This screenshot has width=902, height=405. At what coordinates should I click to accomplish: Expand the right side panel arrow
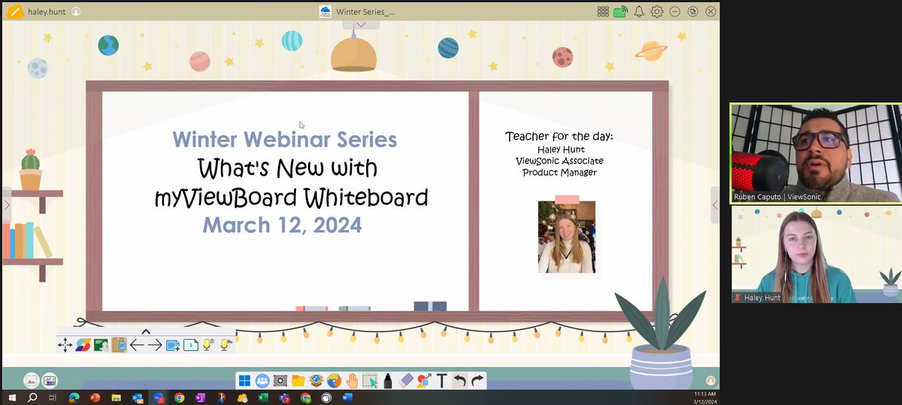(x=715, y=204)
